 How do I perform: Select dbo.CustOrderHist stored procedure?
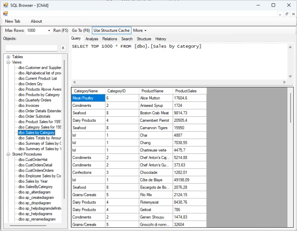point(33,160)
